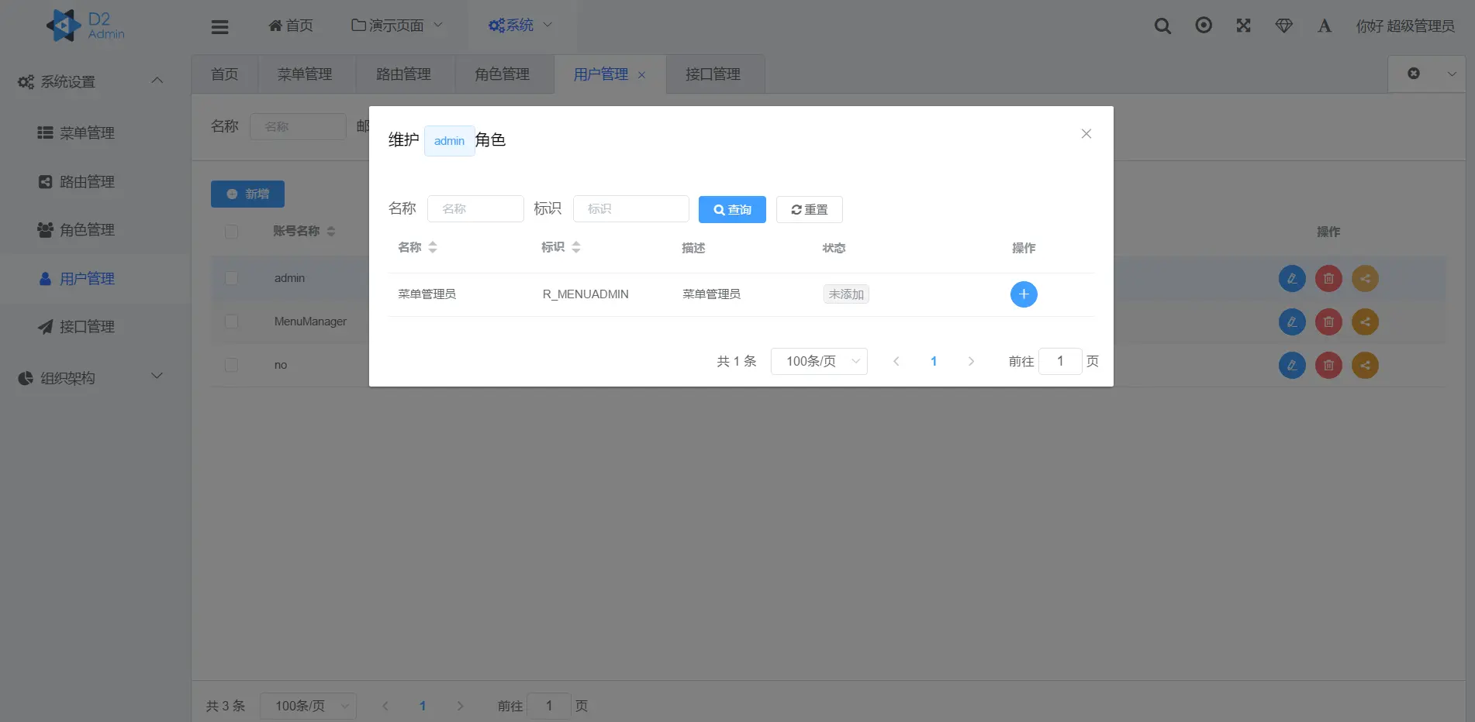Click the D2 Admin logo

85,26
